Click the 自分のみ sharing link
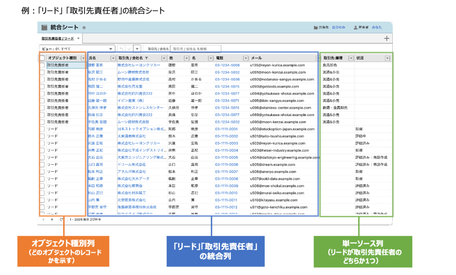 (338, 27)
